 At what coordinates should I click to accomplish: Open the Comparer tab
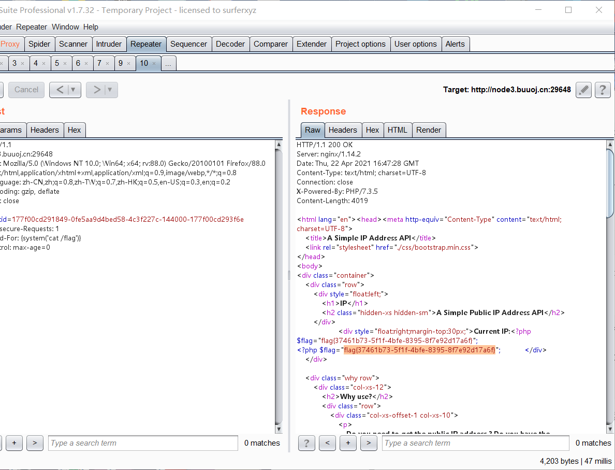(271, 44)
